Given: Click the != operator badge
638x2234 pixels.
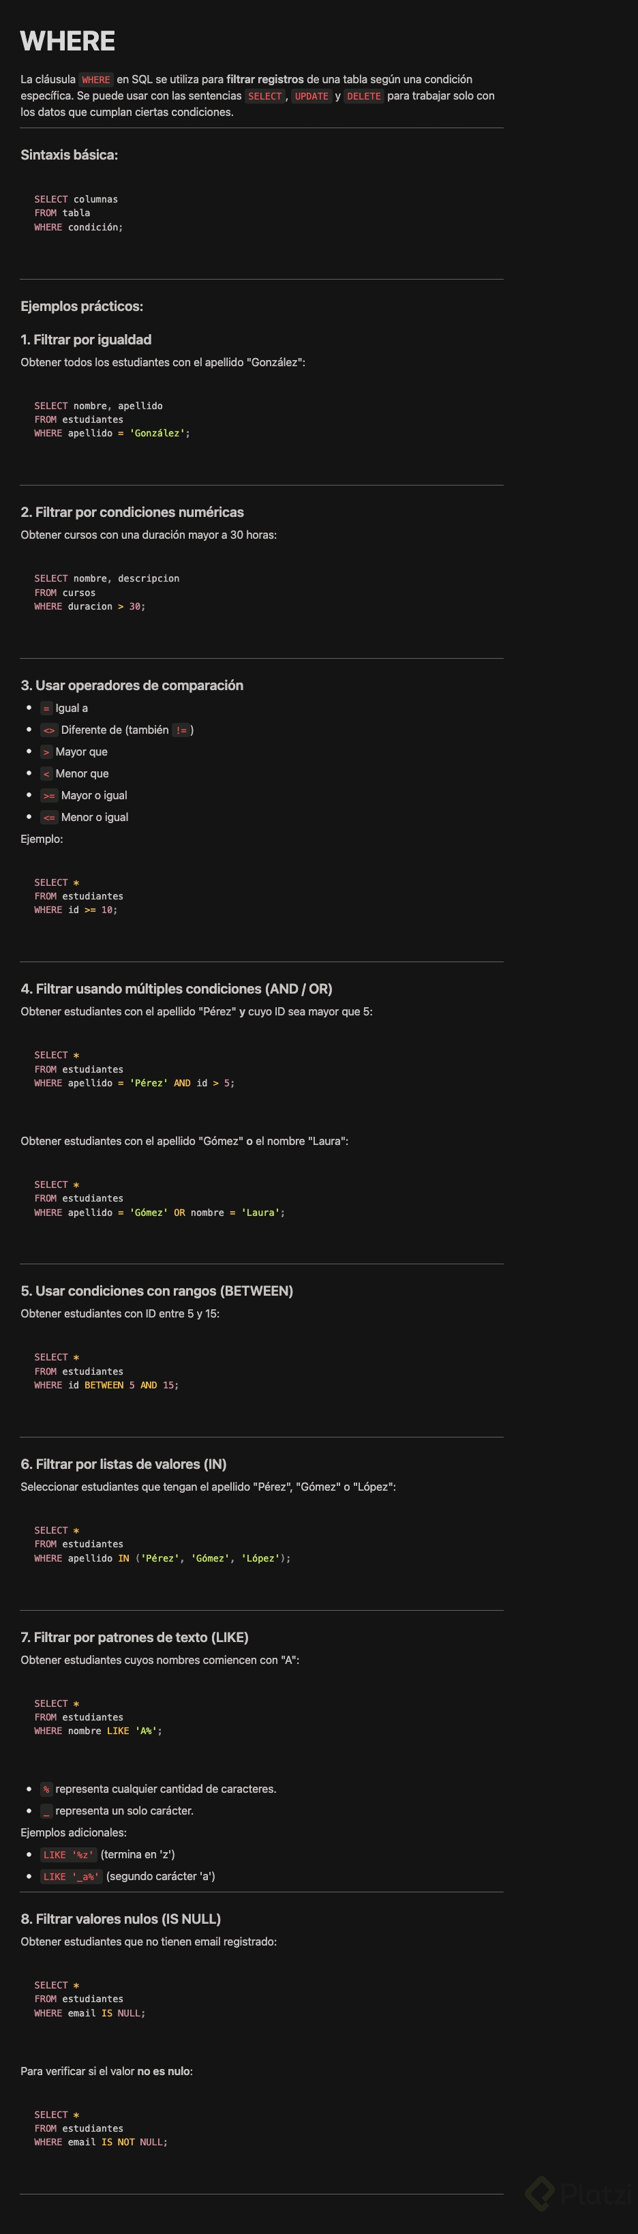Looking at the screenshot, I should click(181, 730).
